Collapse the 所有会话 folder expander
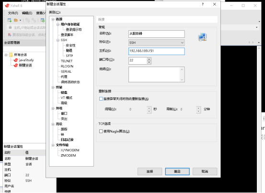The height and width of the screenshot is (193, 265). pyautogui.click(x=6, y=55)
